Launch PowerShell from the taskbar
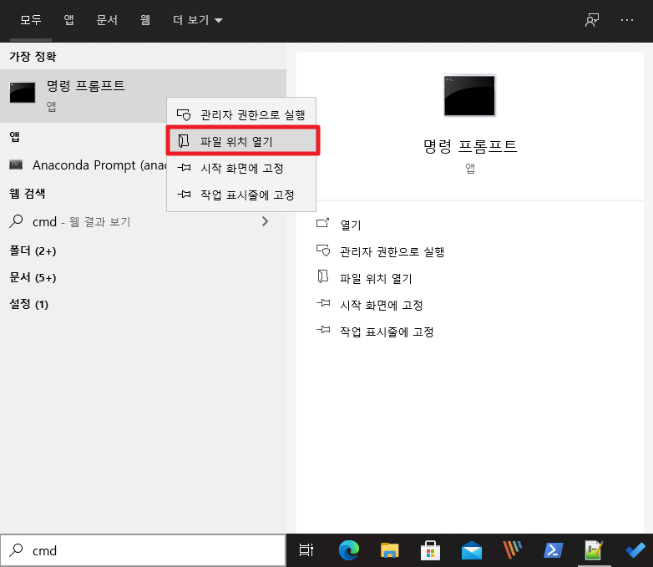Viewport: 653px width, 567px height. (553, 550)
